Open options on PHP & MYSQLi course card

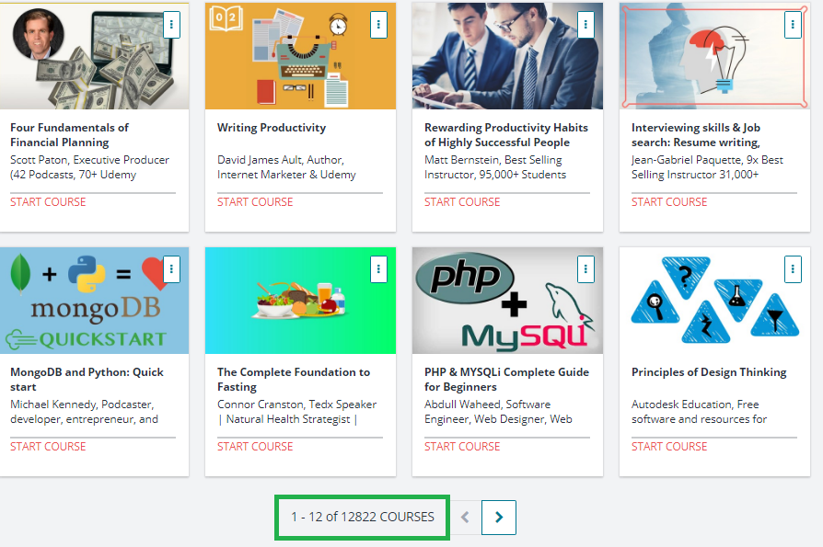pyautogui.click(x=585, y=269)
